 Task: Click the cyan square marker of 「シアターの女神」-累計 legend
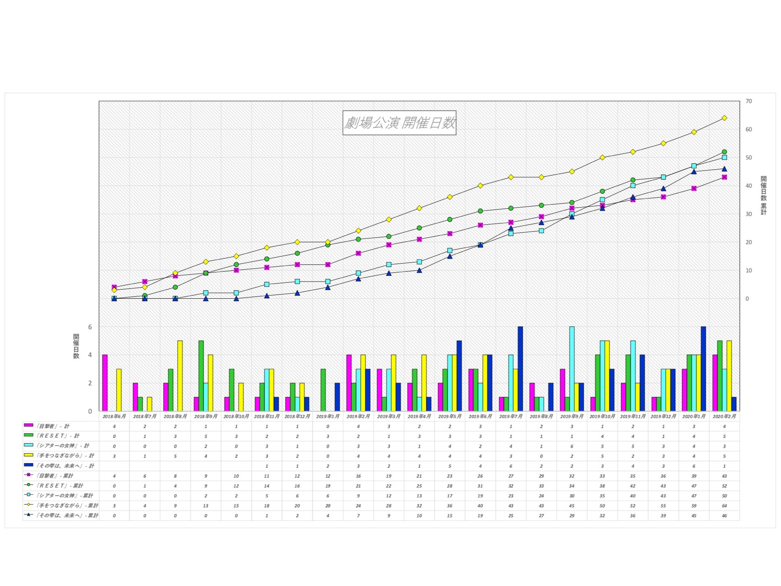click(28, 495)
